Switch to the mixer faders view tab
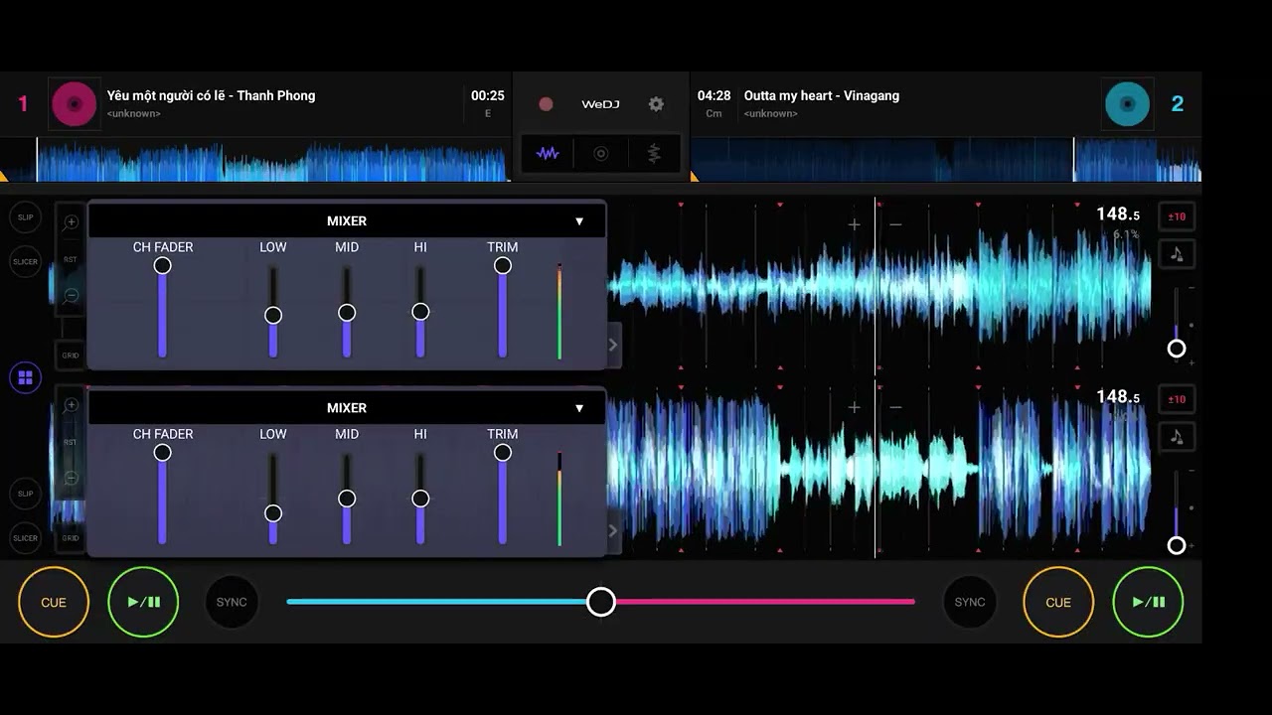This screenshot has width=1272, height=715. (654, 154)
